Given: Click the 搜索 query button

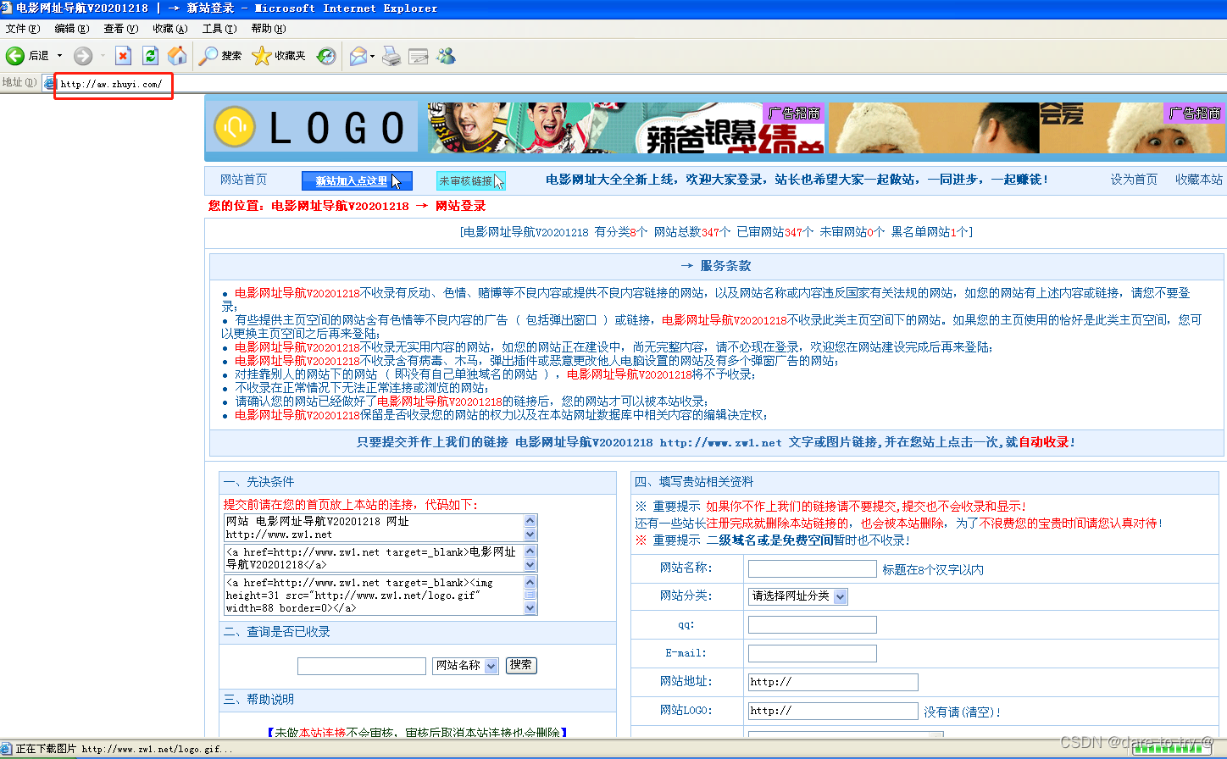Looking at the screenshot, I should pos(521,666).
